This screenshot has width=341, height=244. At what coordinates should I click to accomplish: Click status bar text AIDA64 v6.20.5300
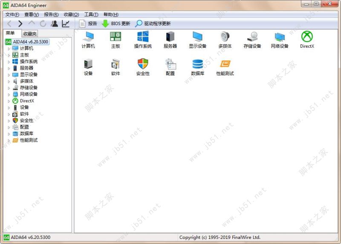coord(31,237)
